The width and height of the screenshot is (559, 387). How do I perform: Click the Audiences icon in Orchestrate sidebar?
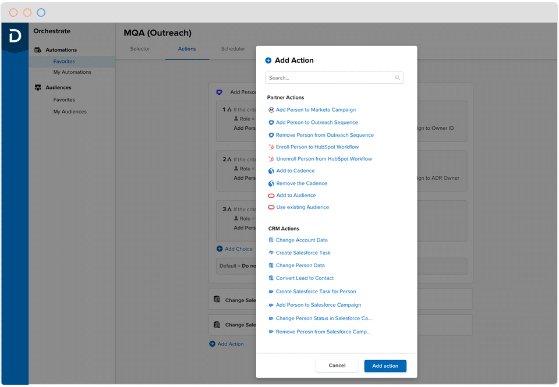tap(38, 87)
